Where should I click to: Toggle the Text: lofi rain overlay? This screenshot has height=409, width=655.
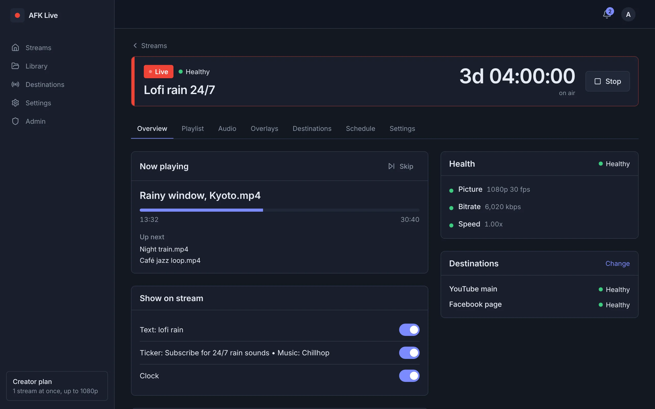(x=409, y=330)
